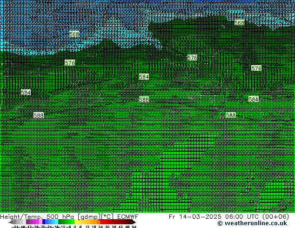Click the '[gdmp]' unit text
295x228 pixels.
point(89,217)
